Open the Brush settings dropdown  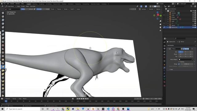[x=53, y=9]
